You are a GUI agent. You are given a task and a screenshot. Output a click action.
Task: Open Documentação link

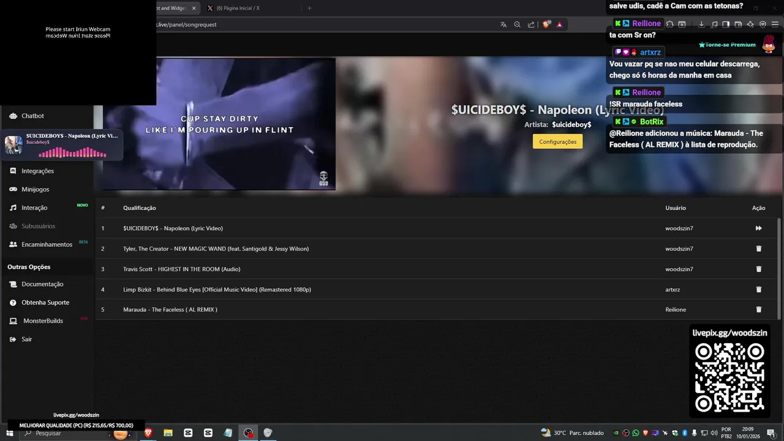[x=42, y=284]
